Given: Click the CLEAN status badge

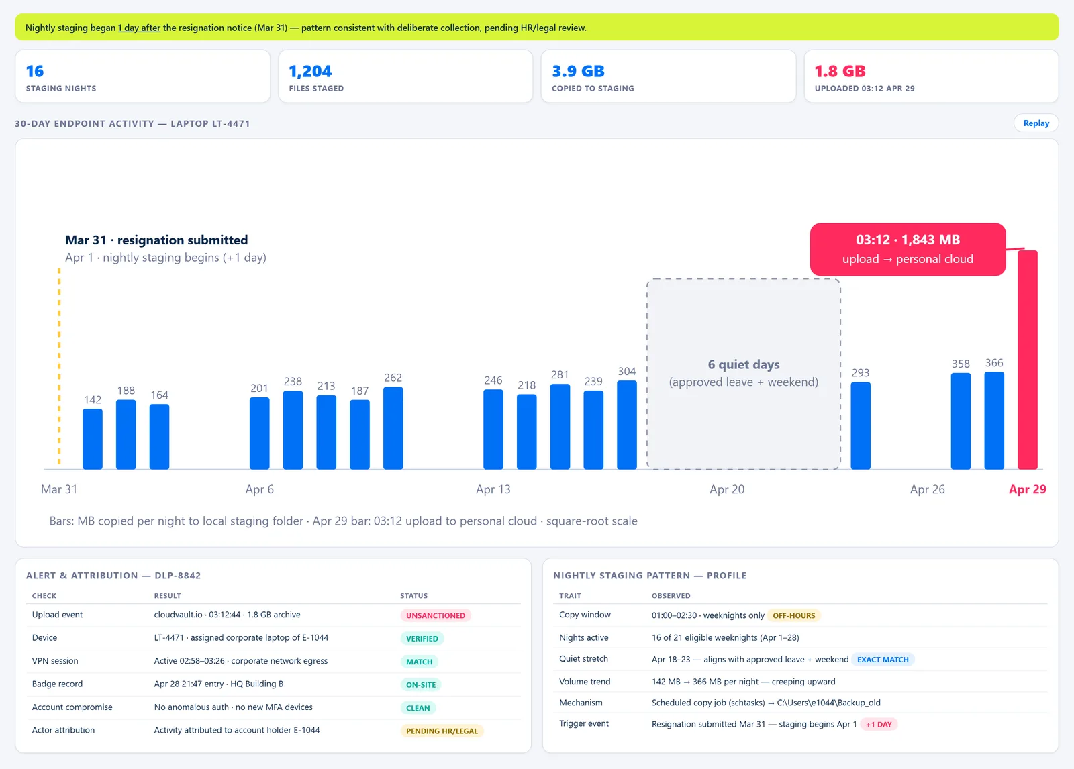Looking at the screenshot, I should pos(418,708).
